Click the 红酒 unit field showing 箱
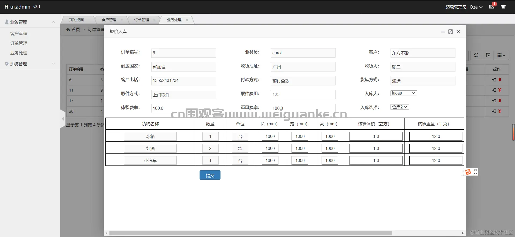The width and height of the screenshot is (515, 237). point(240,148)
